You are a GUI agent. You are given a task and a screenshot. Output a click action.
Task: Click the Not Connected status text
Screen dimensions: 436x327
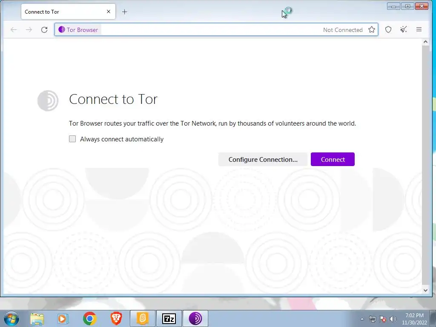[343, 30]
